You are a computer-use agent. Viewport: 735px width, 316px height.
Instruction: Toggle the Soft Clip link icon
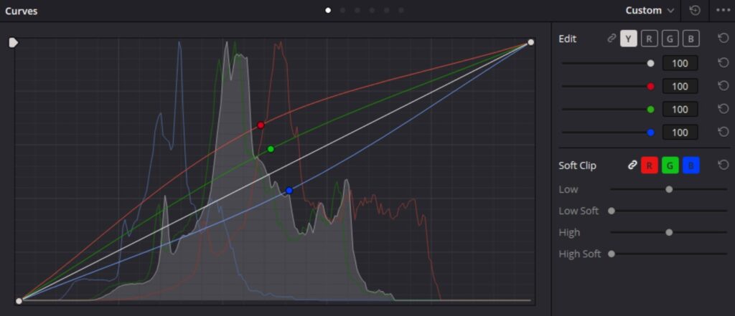point(632,165)
